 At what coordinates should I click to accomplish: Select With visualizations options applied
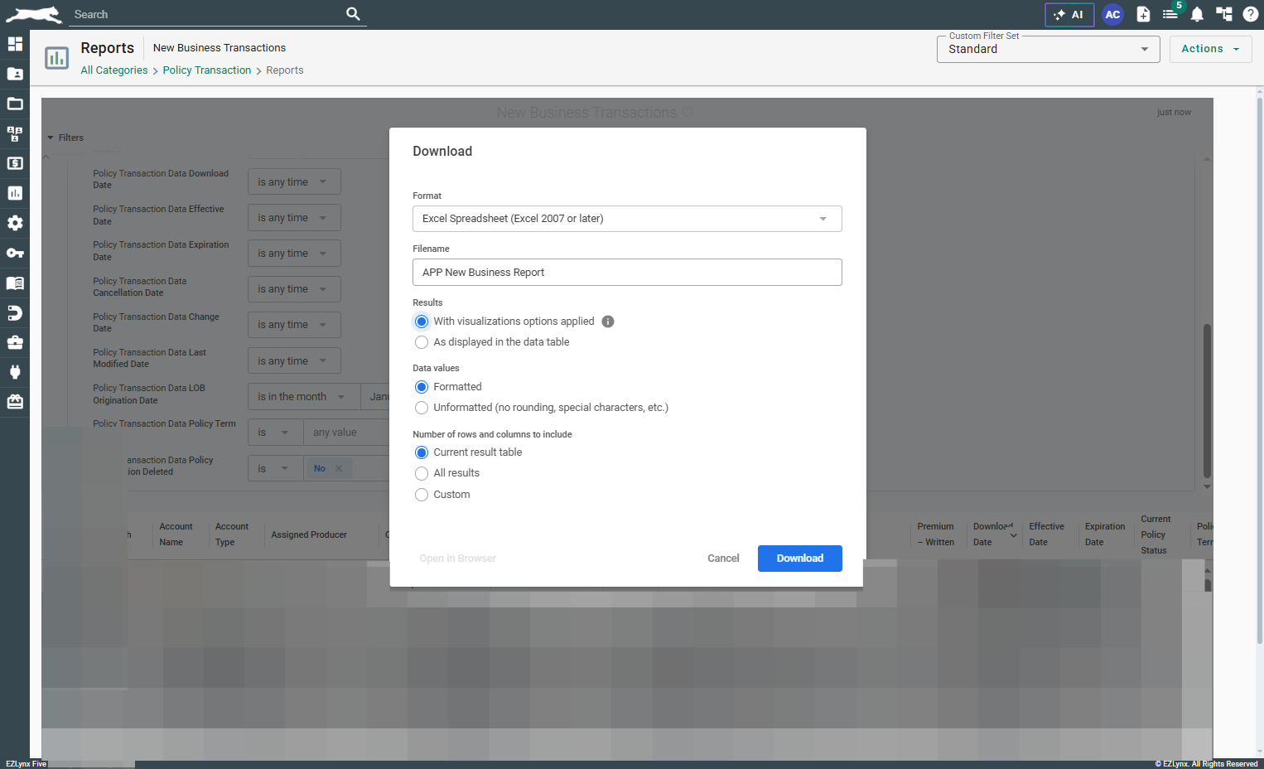422,322
